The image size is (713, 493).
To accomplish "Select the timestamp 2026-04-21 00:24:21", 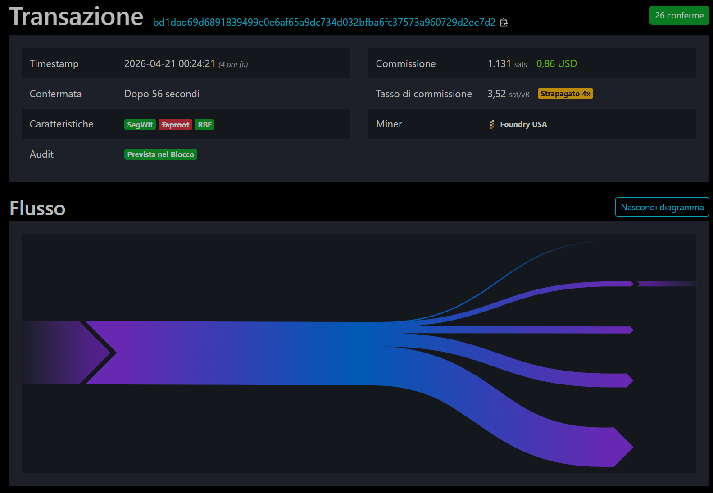I will pos(170,64).
